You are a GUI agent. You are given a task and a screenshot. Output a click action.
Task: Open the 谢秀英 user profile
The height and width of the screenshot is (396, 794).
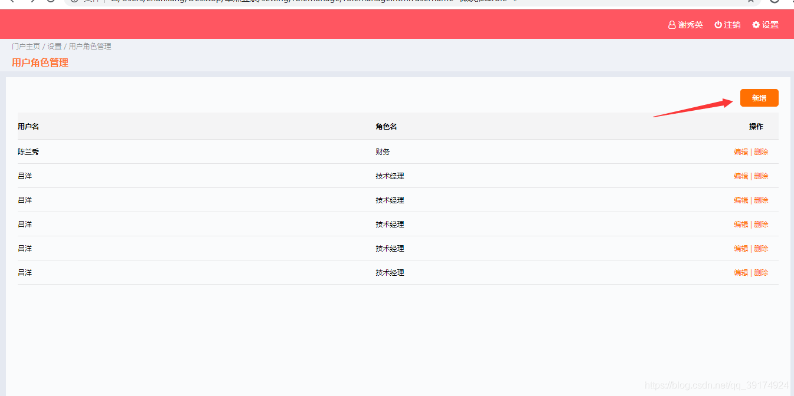pos(685,25)
